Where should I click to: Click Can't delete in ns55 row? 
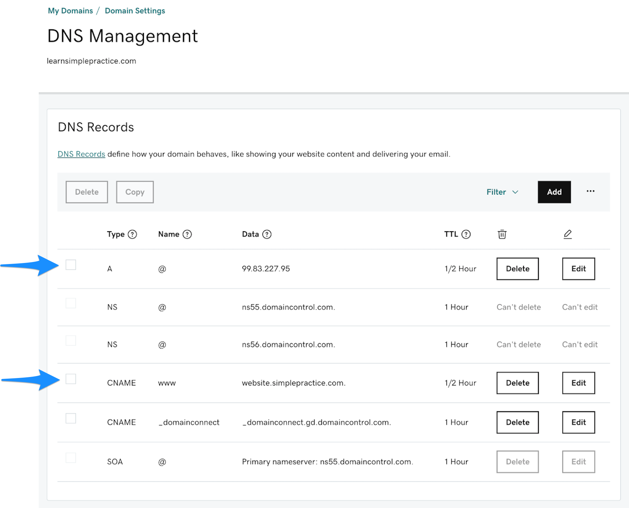coord(518,307)
